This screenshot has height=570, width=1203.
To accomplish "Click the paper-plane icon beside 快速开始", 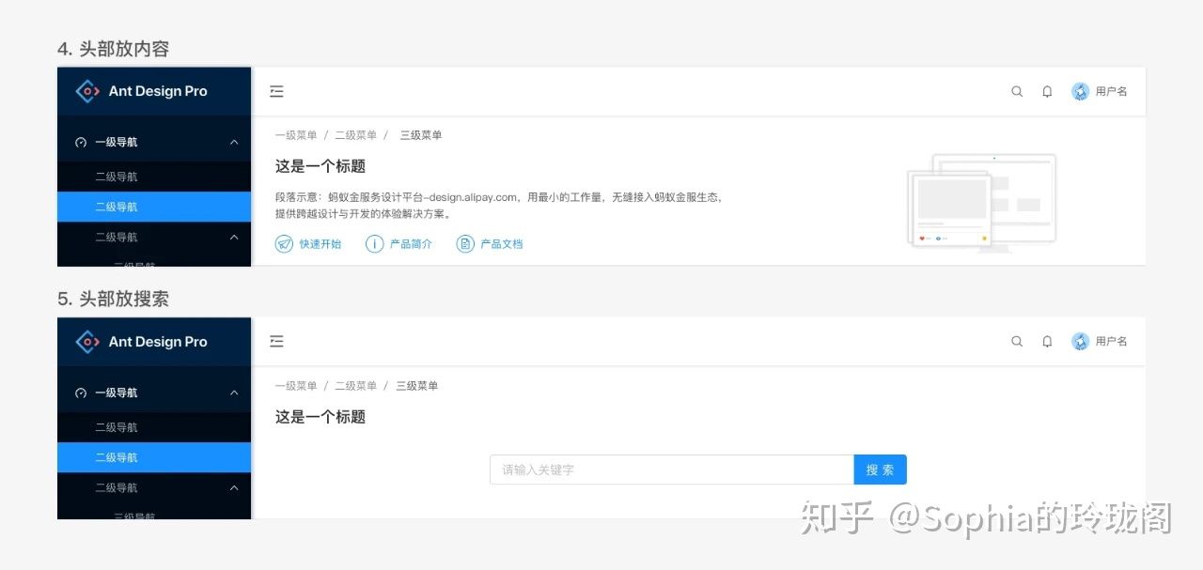I will [x=284, y=243].
